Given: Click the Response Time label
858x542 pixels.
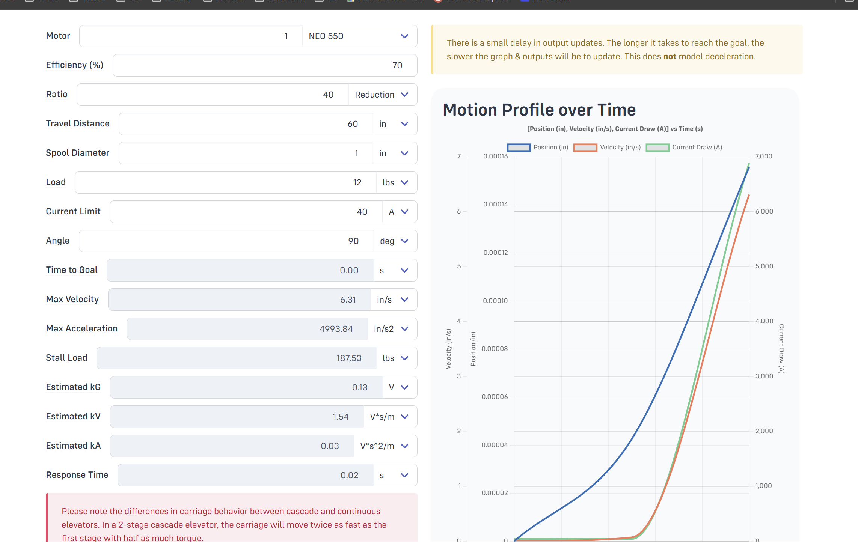Looking at the screenshot, I should pos(77,475).
